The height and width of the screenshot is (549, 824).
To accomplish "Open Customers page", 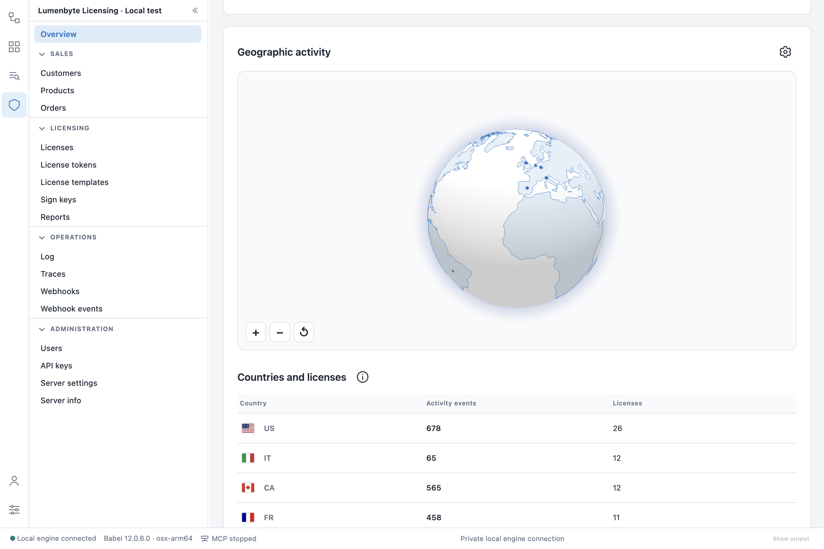I will 61,73.
